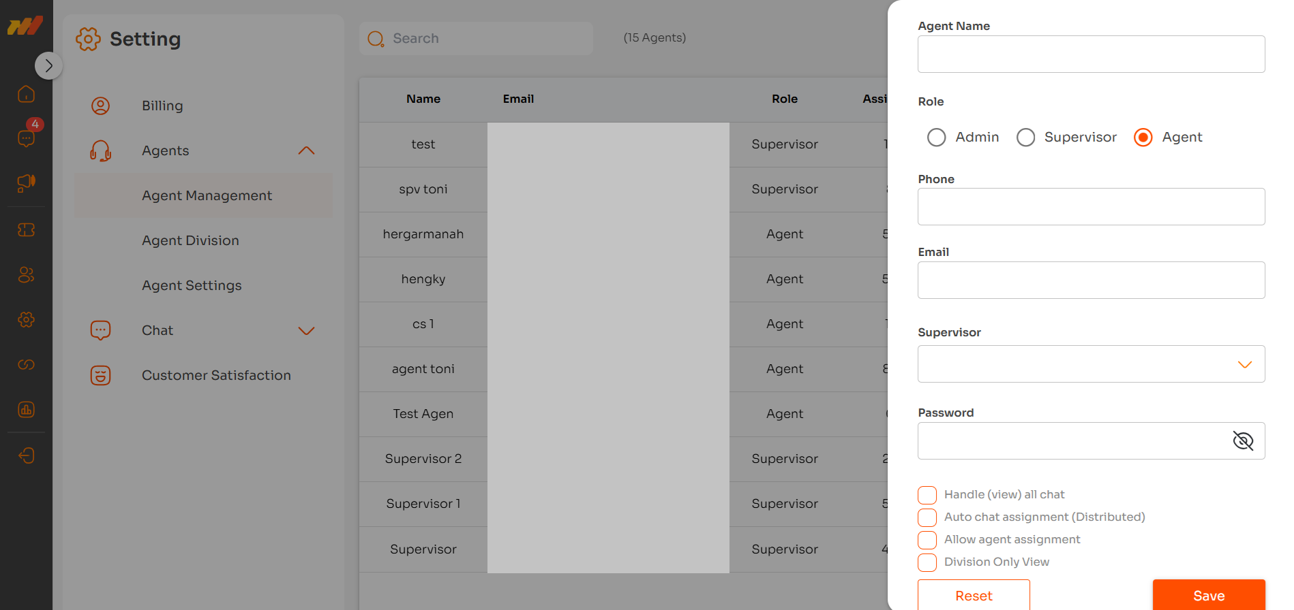Viewport: 1294px width, 610px height.
Task: Open the Supervisor dropdown
Action: 1091,364
